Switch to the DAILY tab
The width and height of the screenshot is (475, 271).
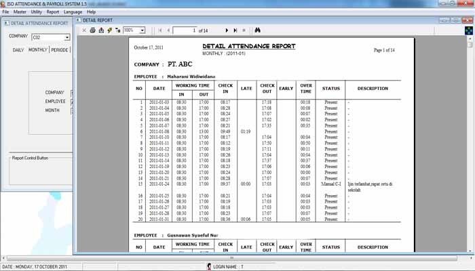click(18, 50)
